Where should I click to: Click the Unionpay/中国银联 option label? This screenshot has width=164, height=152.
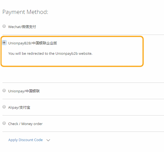[x=24, y=91]
